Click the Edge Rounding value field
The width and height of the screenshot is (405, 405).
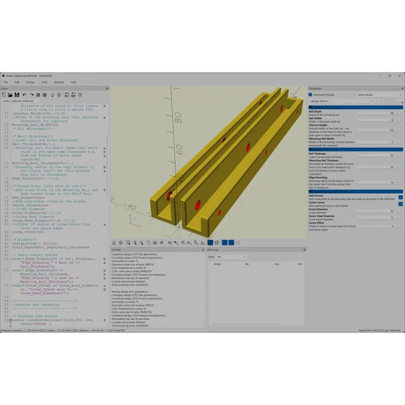click(x=376, y=182)
